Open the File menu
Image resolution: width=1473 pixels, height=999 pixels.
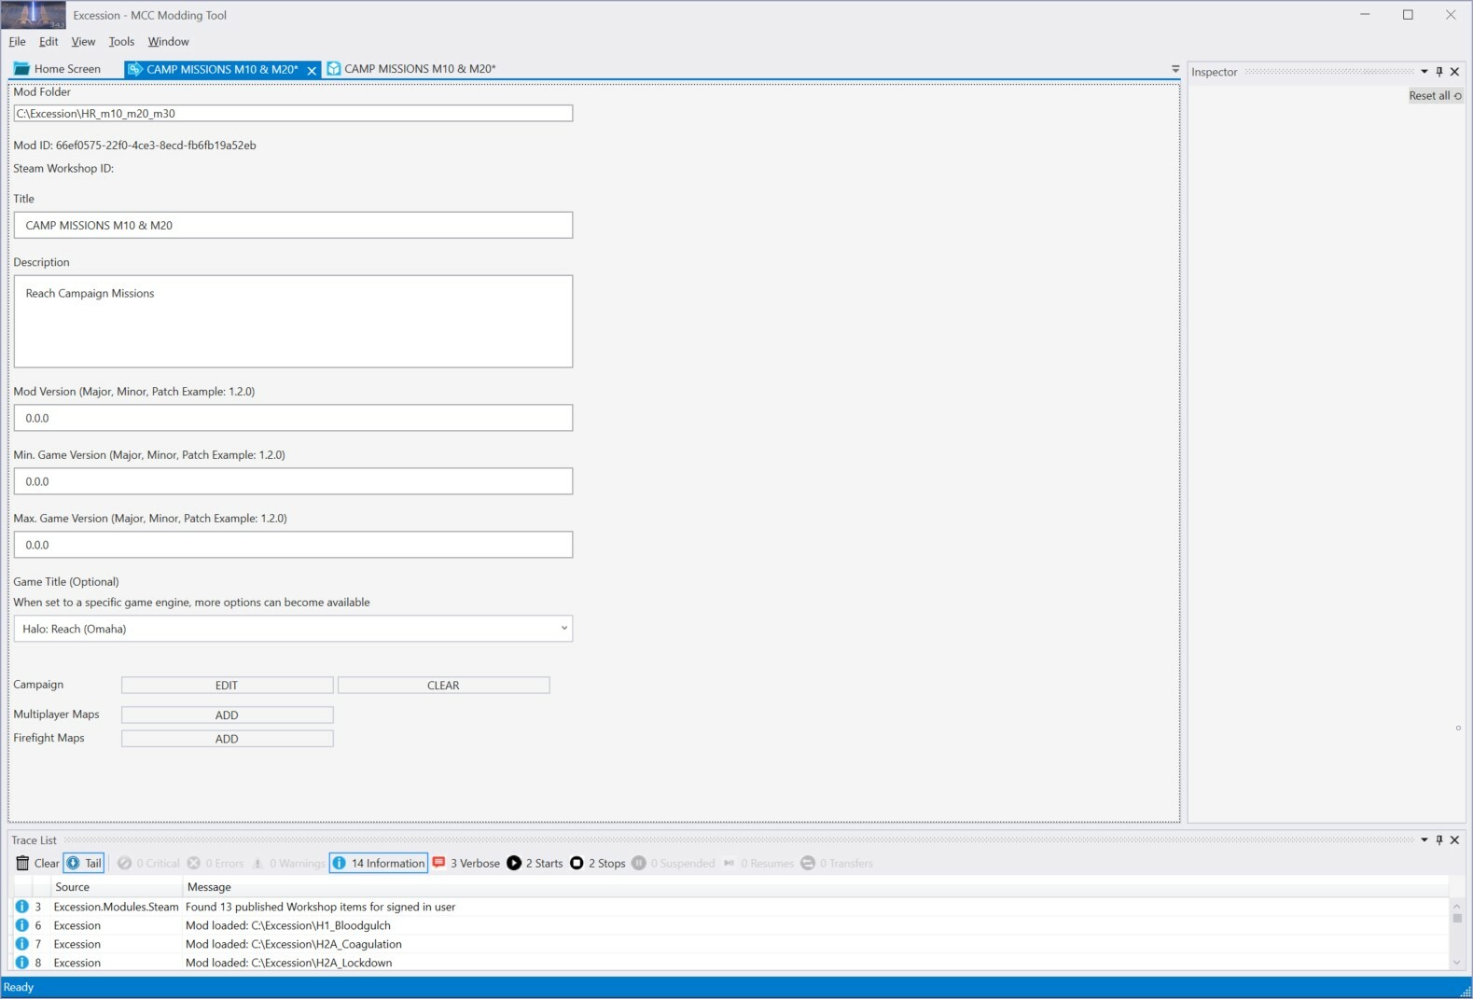coord(17,41)
